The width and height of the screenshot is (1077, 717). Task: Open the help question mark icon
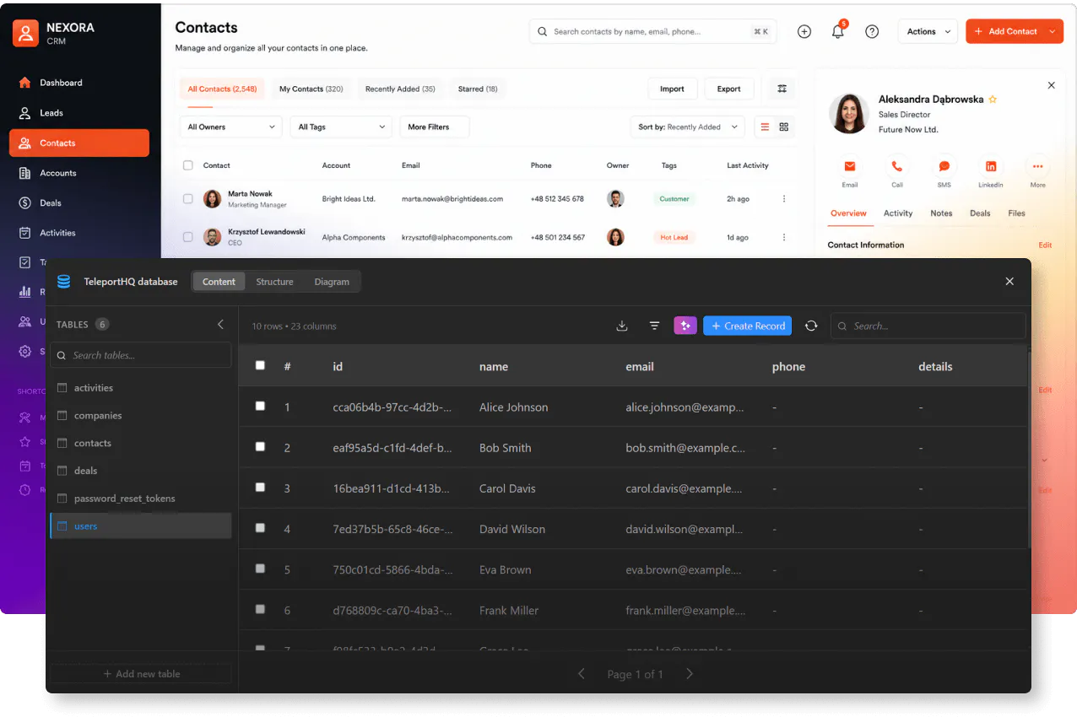pos(872,31)
